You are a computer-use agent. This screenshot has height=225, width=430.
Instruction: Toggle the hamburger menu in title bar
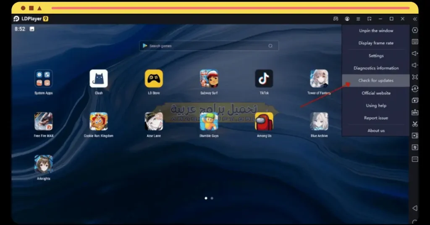point(358,18)
